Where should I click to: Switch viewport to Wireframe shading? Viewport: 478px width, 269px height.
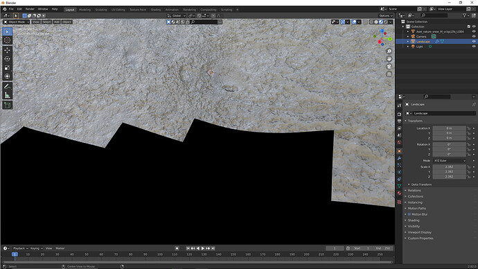[x=371, y=22]
